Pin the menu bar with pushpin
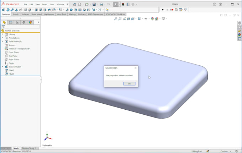This screenshot has height=153, width=242. pyautogui.click(x=68, y=4)
